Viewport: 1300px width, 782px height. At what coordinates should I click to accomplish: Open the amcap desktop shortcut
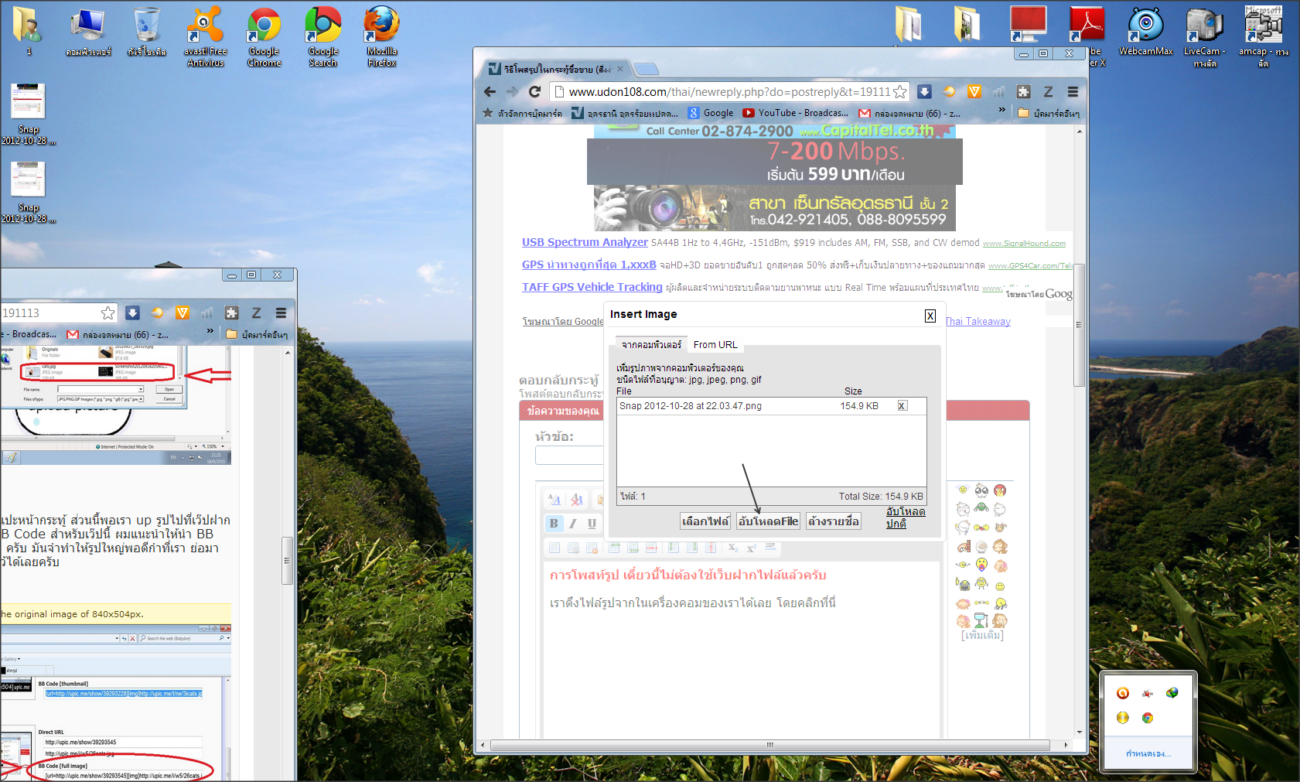[x=1263, y=36]
